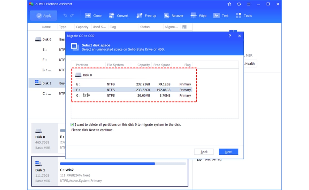Click the Type column header

pyautogui.click(x=63, y=27)
